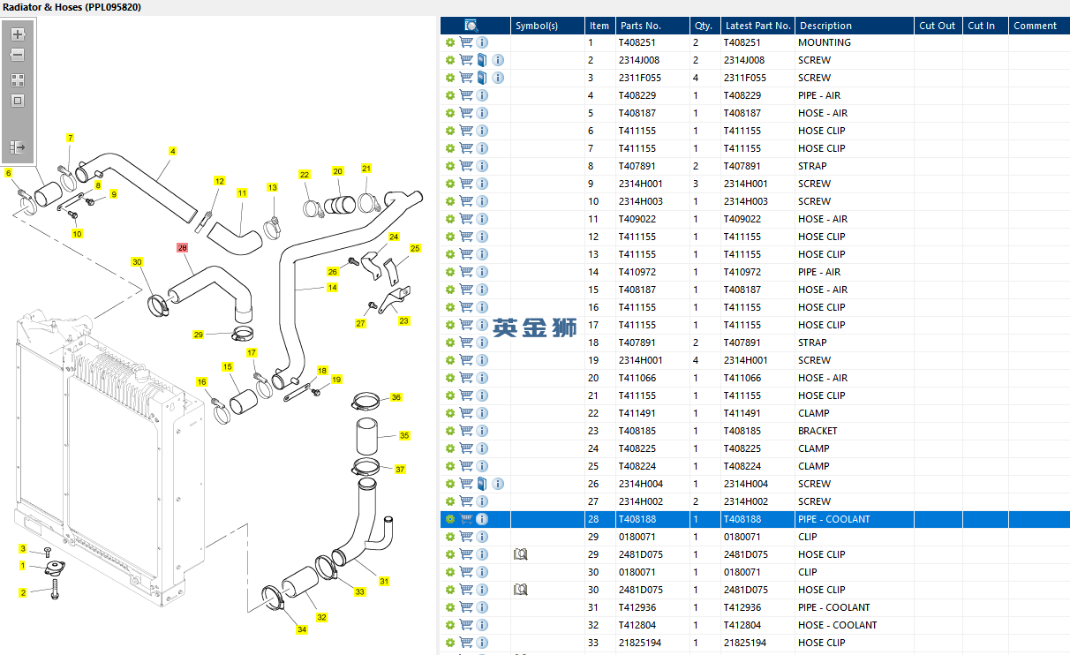
Task: Click the list-with-arrow icon in diagram toolbar
Action: coord(18,147)
